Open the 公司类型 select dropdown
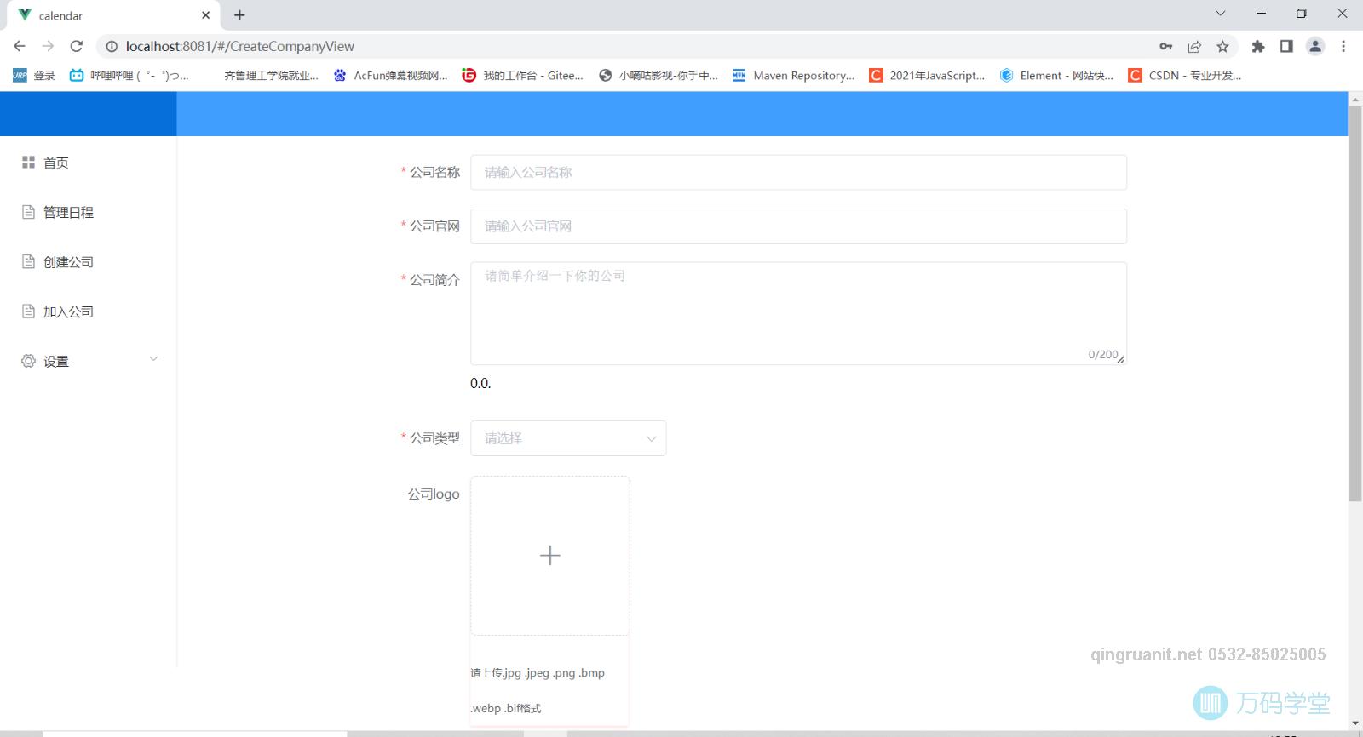Viewport: 1363px width, 737px height. (568, 438)
